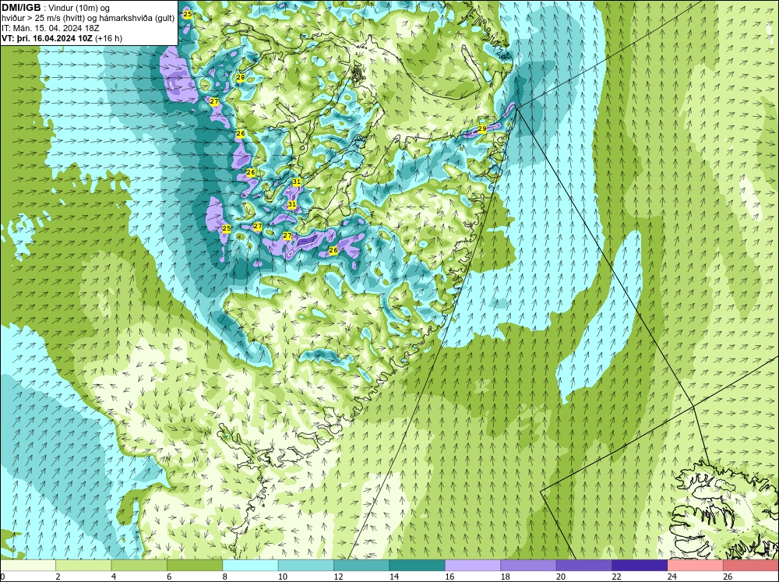Click the legend scale value 0
Screen dimensions: 779x582
coord(2,577)
